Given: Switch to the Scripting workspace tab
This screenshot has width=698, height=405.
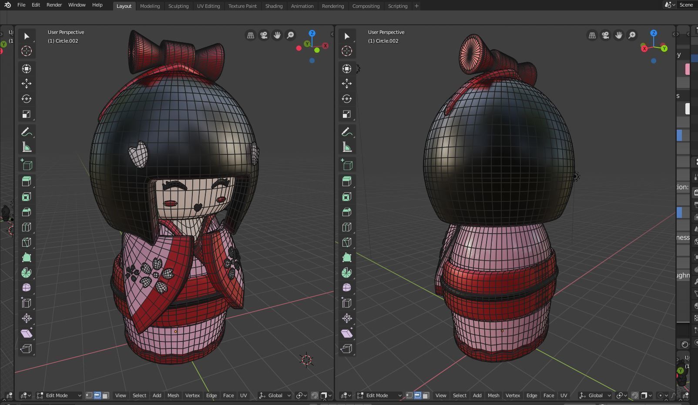Looking at the screenshot, I should [398, 6].
